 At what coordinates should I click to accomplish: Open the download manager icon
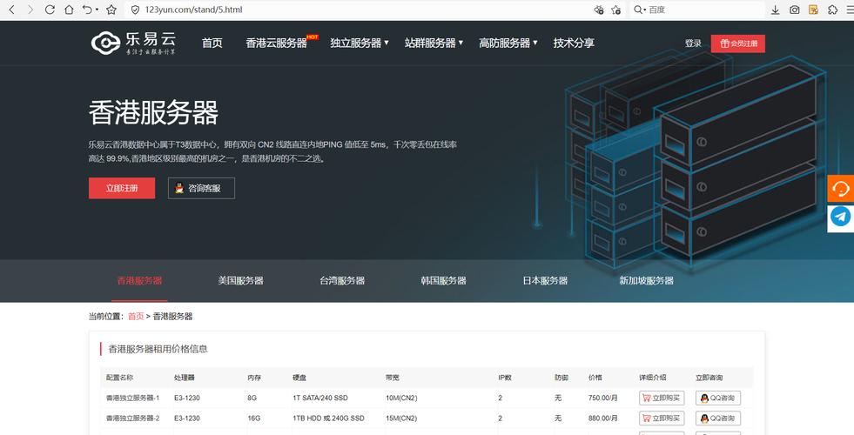point(775,10)
